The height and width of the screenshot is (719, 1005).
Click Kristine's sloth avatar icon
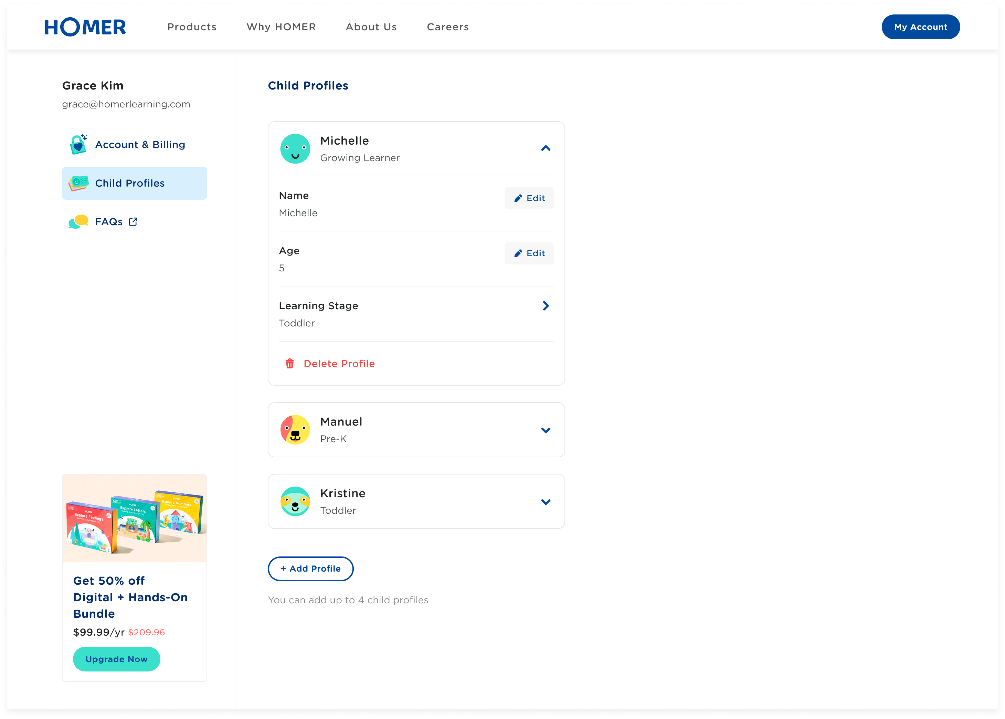[295, 501]
